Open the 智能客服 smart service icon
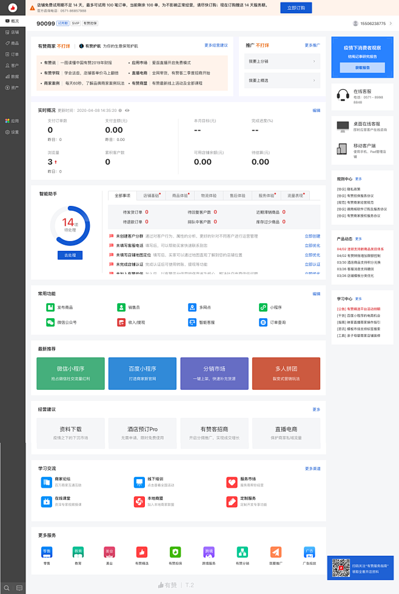 click(192, 323)
